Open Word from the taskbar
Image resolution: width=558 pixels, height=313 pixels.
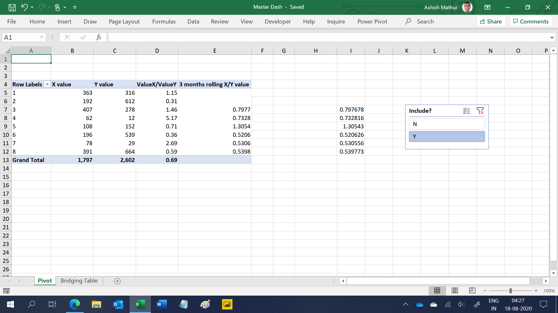tap(162, 304)
